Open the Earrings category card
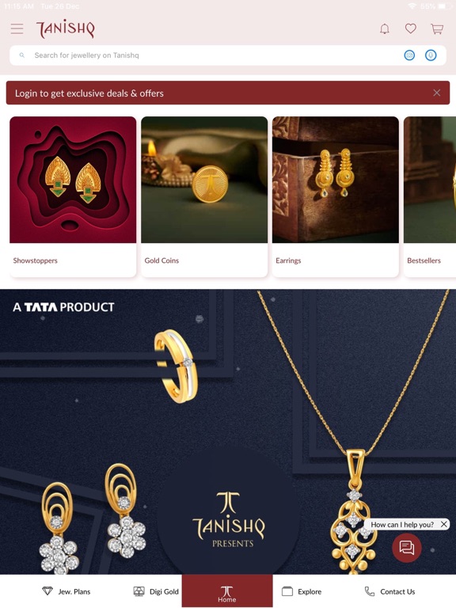This screenshot has width=456, height=608. 336,197
